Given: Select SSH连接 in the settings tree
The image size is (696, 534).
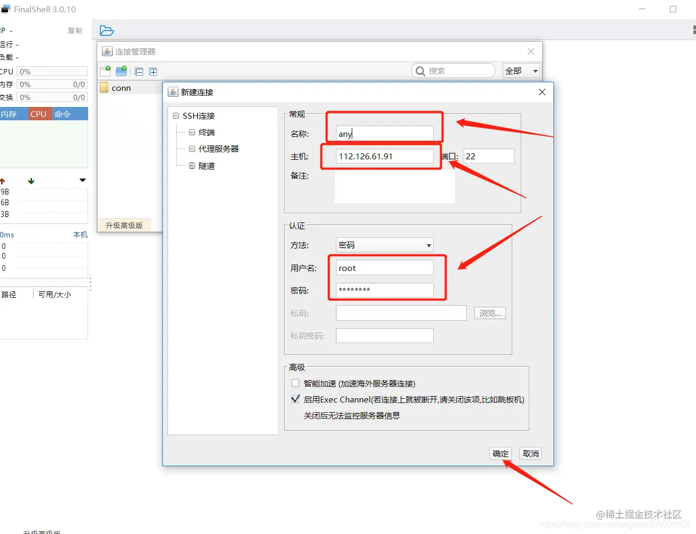Looking at the screenshot, I should 199,115.
